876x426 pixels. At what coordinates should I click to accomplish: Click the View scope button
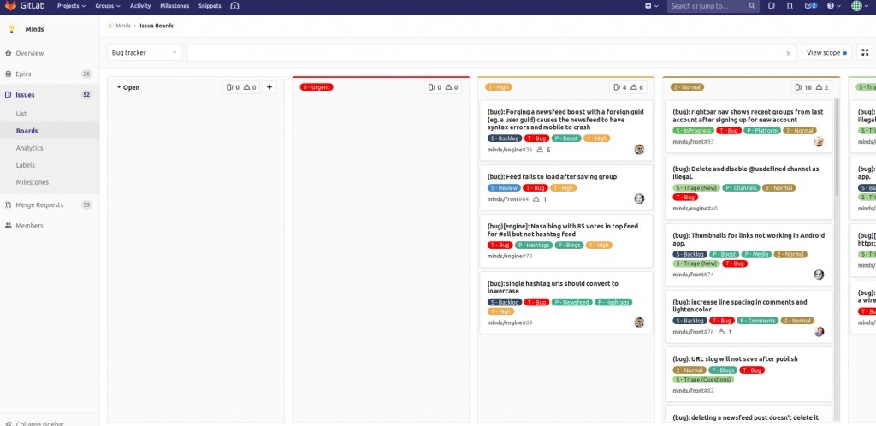(x=826, y=53)
